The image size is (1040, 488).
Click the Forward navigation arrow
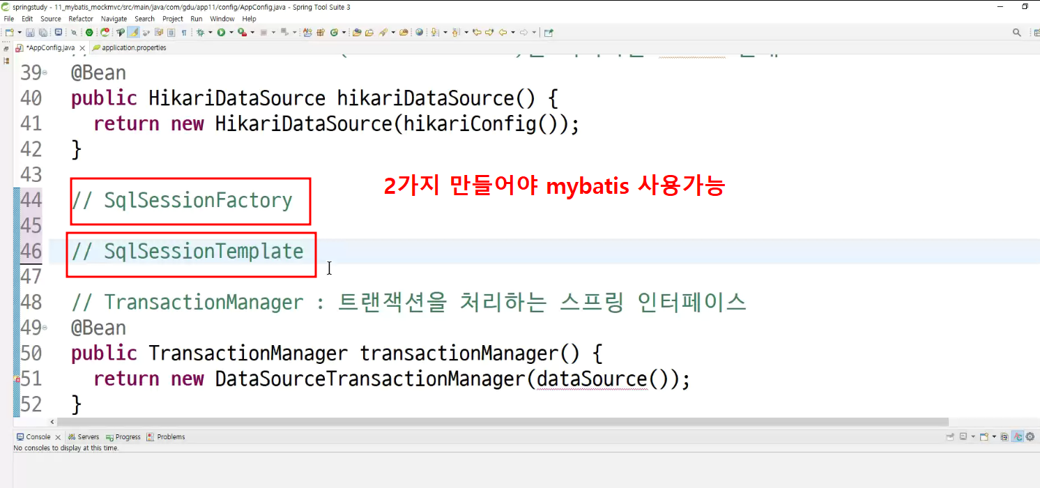coord(523,32)
